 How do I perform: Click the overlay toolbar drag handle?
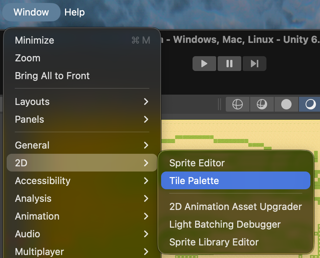[220, 105]
